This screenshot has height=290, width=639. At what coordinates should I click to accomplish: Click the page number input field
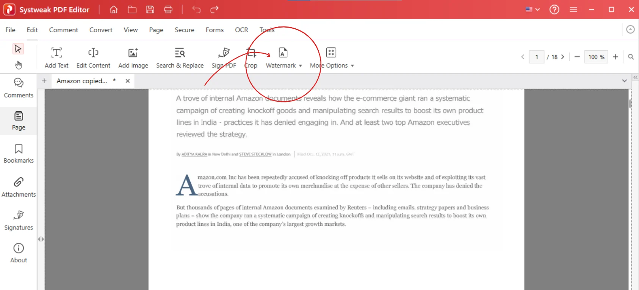[x=536, y=57]
